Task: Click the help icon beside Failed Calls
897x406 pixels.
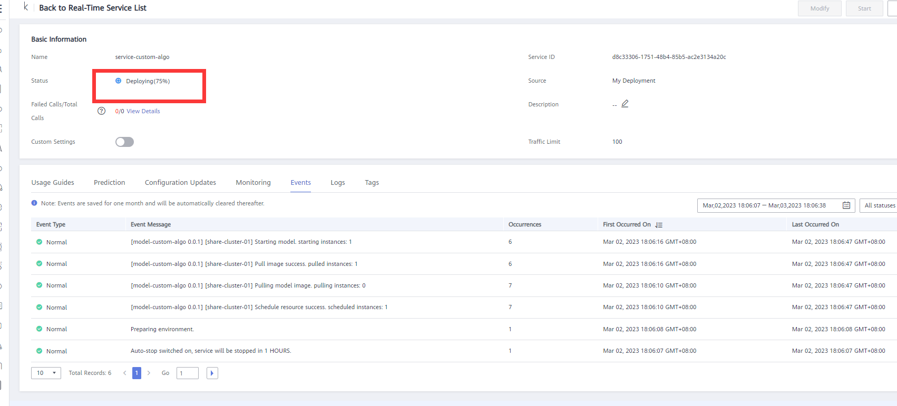Action: (101, 111)
